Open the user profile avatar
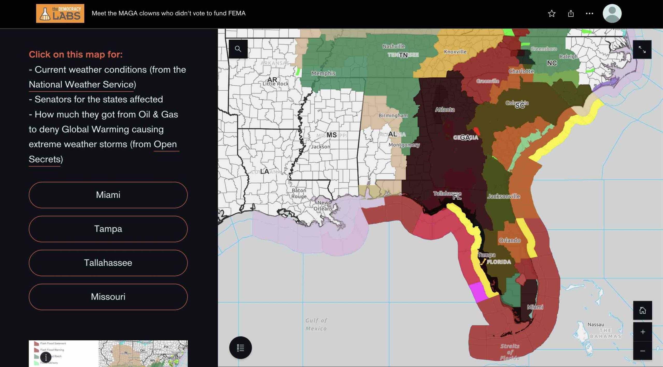The image size is (663, 367). (612, 13)
